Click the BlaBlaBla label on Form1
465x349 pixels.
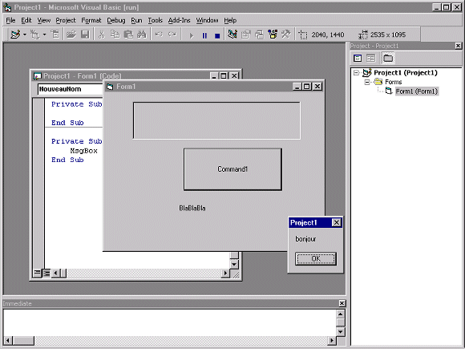click(x=192, y=208)
